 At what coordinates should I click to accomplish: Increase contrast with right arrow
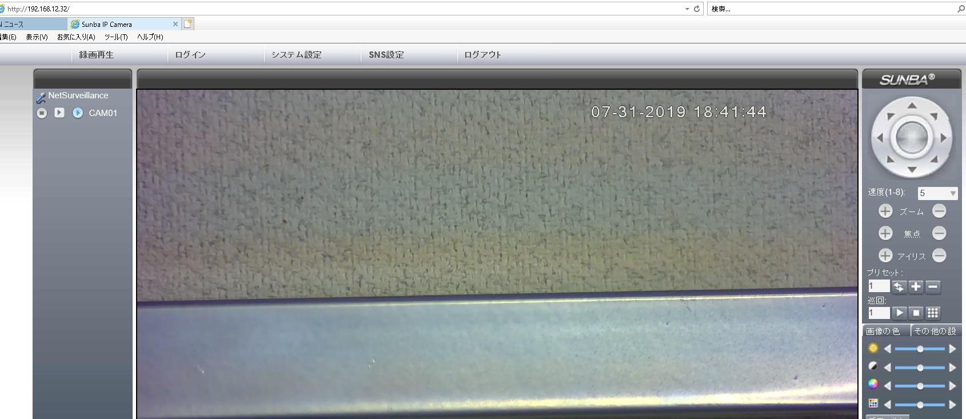[952, 368]
